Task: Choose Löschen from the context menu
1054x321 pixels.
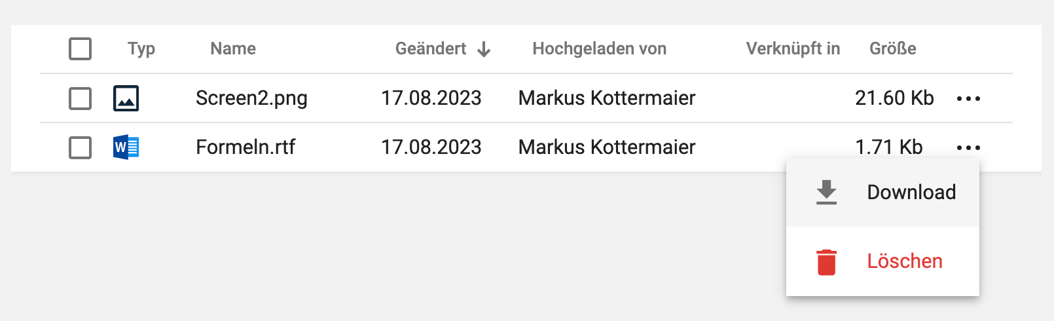Action: coord(882,261)
